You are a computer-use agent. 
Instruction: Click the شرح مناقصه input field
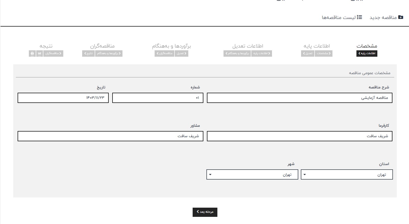tap(299, 98)
